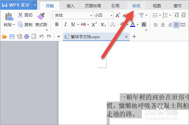
Task: Open print preview
Action: (34, 37)
